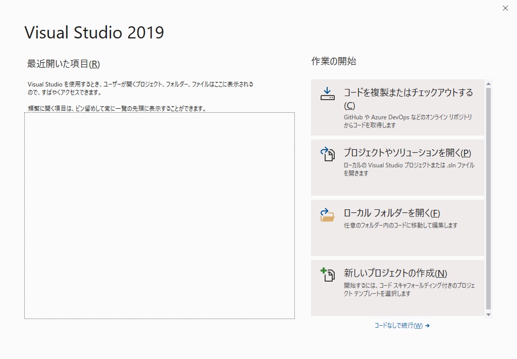Close the Visual Studio 2019 start window
Screen dimensions: 517x359
(505, 8)
